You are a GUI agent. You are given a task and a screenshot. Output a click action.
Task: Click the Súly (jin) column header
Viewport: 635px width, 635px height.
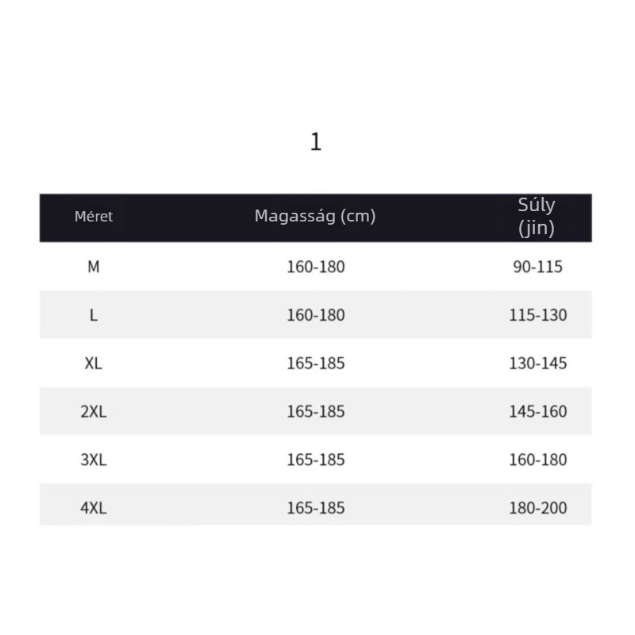(537, 217)
